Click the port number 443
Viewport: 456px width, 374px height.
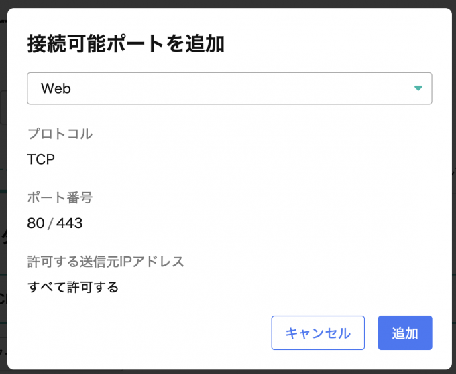point(70,223)
